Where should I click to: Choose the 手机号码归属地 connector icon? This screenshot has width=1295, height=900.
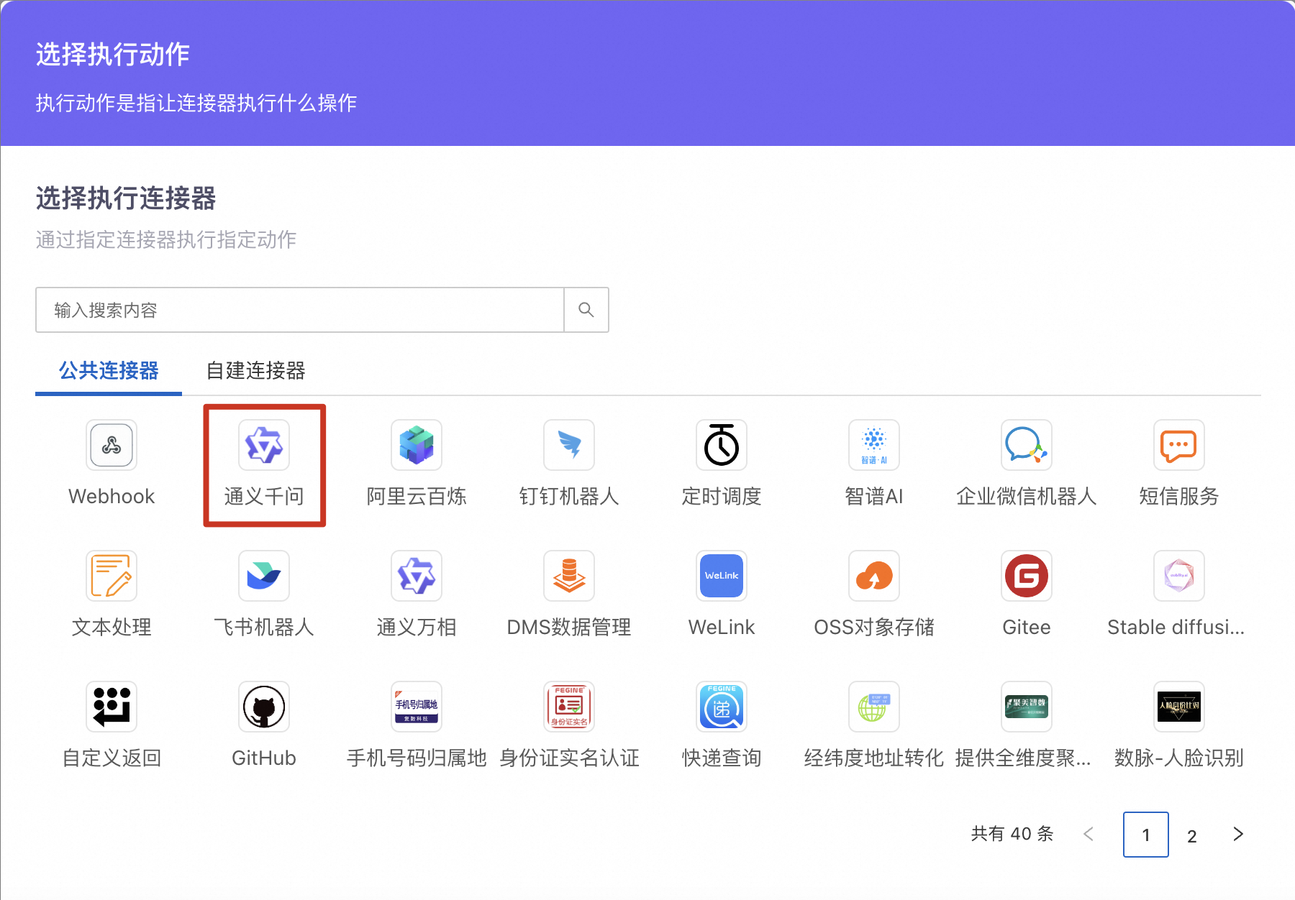[417, 707]
